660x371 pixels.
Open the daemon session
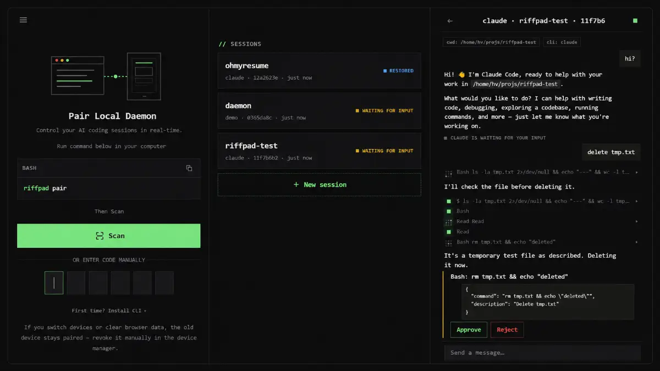(x=320, y=111)
